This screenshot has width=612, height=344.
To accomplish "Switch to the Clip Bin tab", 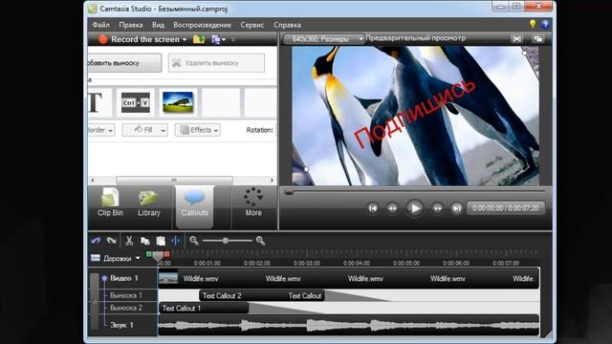I will tap(110, 203).
